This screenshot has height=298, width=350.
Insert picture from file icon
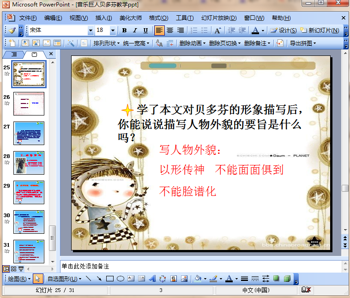pos(184,278)
